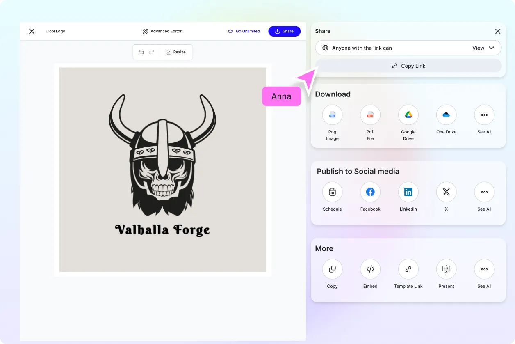Viewport: 515px width, 344px height.
Task: Open Present mode
Action: (446, 269)
